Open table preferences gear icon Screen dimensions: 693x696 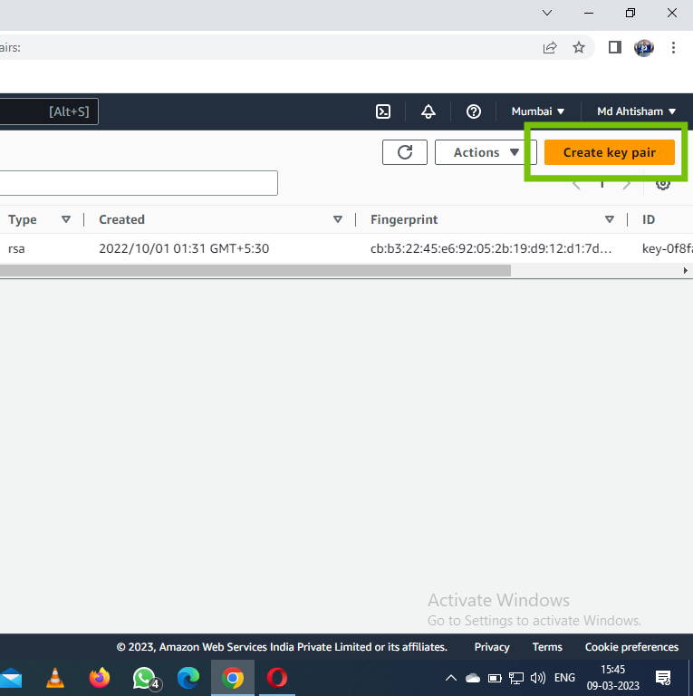tap(663, 183)
